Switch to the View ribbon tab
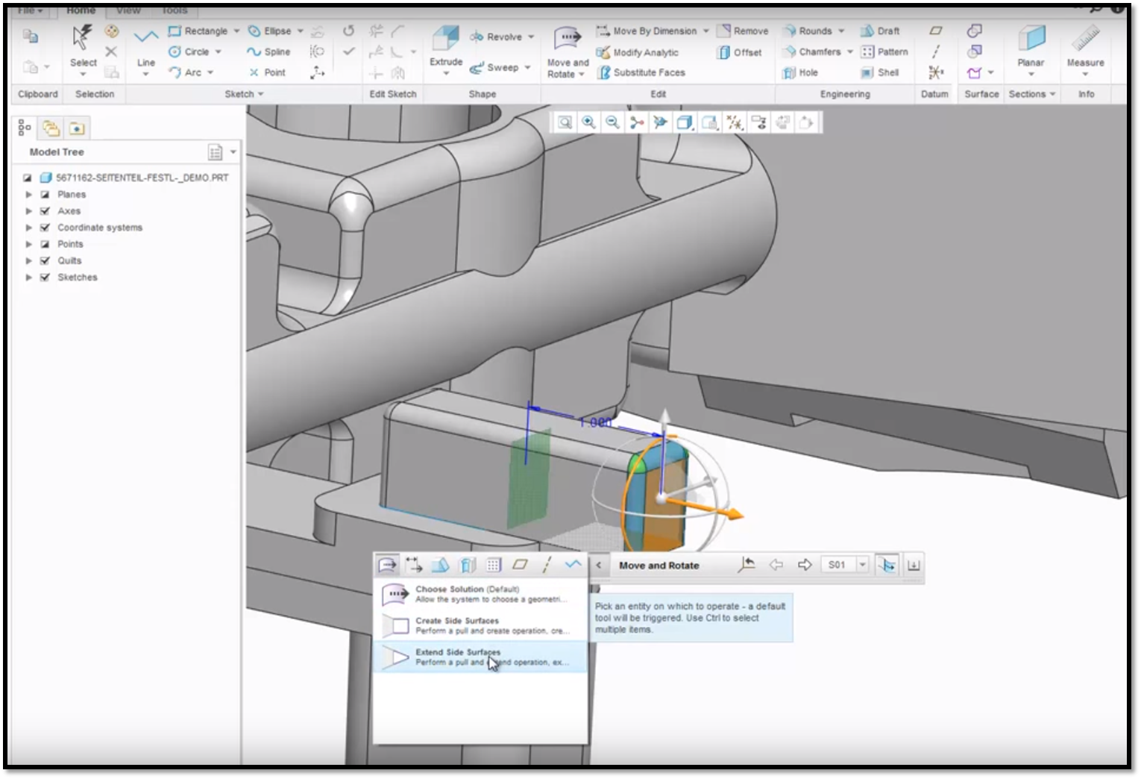 128,10
